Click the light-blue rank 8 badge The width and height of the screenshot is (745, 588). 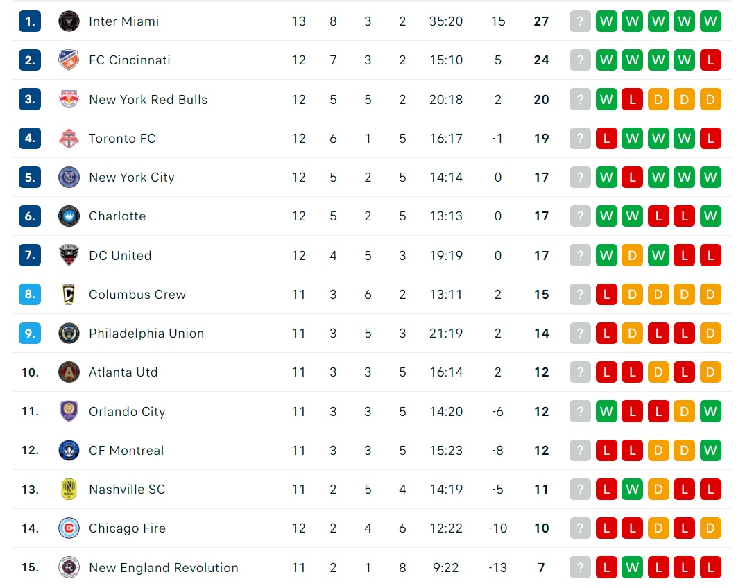(29, 294)
